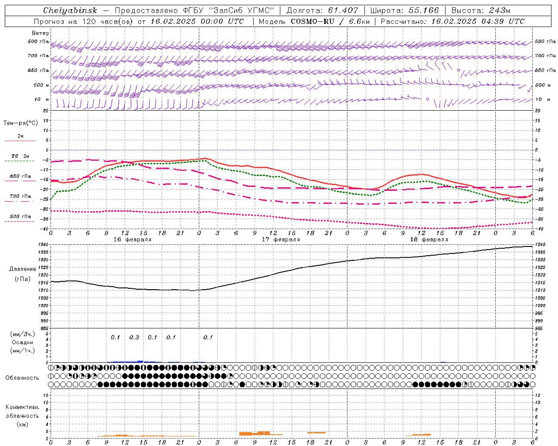Click the 0.3 precipitation amount value
The width and height of the screenshot is (558, 446).
pyautogui.click(x=134, y=337)
